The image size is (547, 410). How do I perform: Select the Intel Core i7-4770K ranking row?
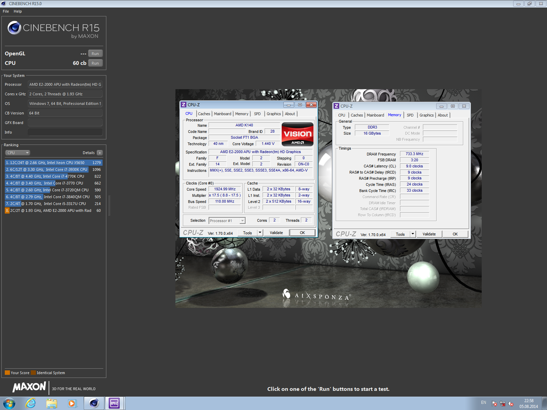pyautogui.click(x=54, y=176)
